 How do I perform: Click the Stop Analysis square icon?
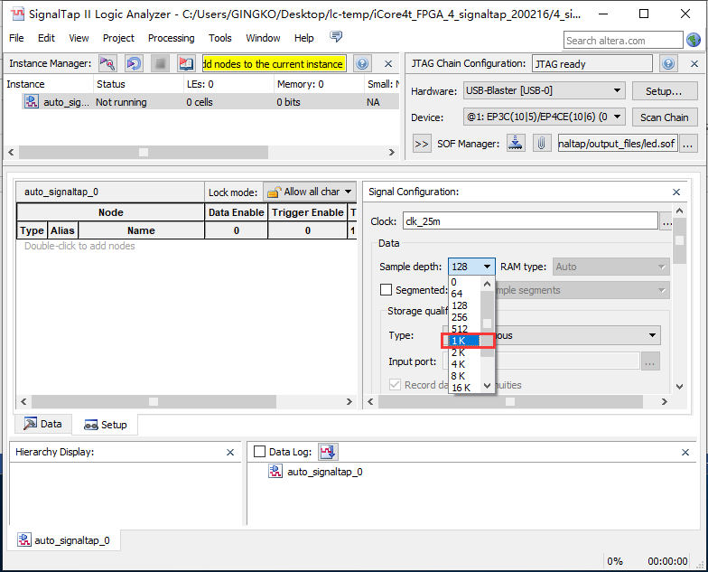click(160, 64)
